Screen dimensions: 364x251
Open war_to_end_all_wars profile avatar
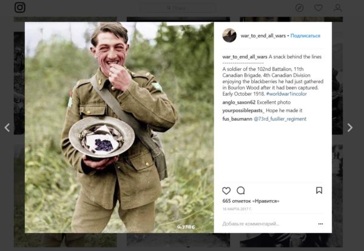(229, 36)
